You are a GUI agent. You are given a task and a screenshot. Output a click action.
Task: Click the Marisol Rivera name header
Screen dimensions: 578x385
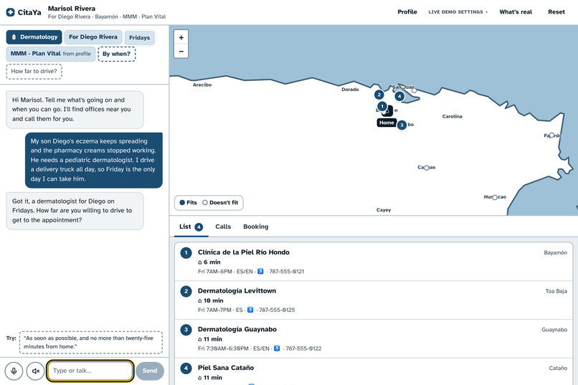point(72,9)
